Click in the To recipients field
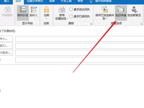Viewport: 144px width, 108px height. (x=80, y=39)
